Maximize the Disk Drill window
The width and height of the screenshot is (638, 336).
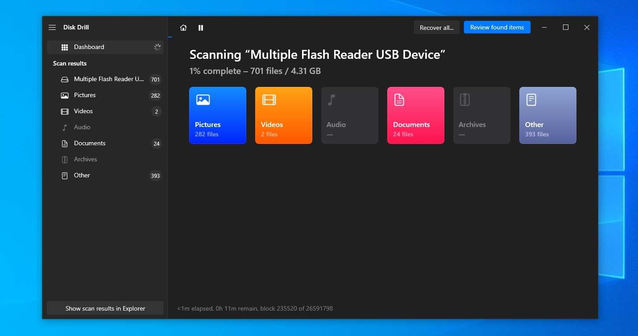point(566,28)
